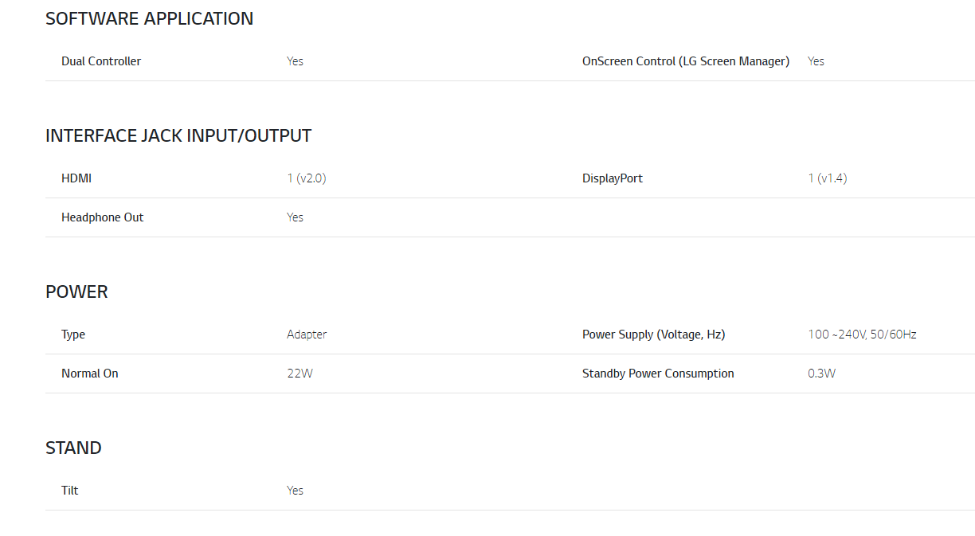Viewport: 975px width, 536px height.
Task: Select the Tilt spec label
Action: (x=70, y=491)
